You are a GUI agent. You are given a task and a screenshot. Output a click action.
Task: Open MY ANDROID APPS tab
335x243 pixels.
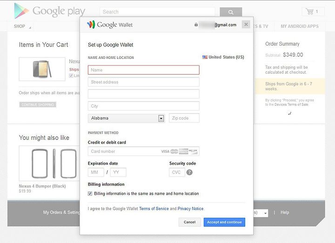tap(300, 26)
